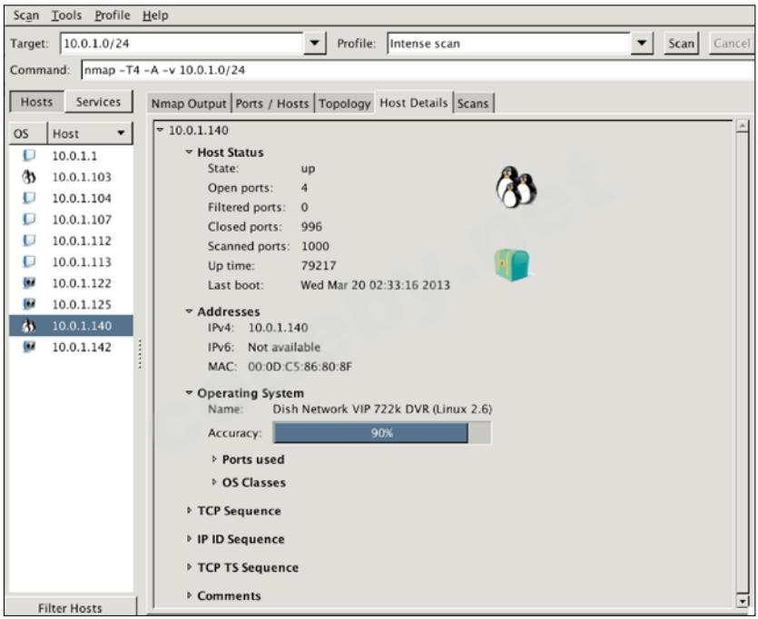The image size is (758, 619).
Task: Click the OS column header
Action: click(x=28, y=133)
